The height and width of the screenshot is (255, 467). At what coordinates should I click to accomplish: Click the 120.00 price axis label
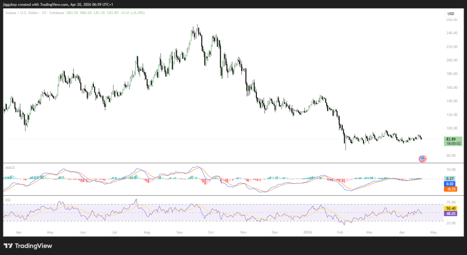click(x=452, y=115)
